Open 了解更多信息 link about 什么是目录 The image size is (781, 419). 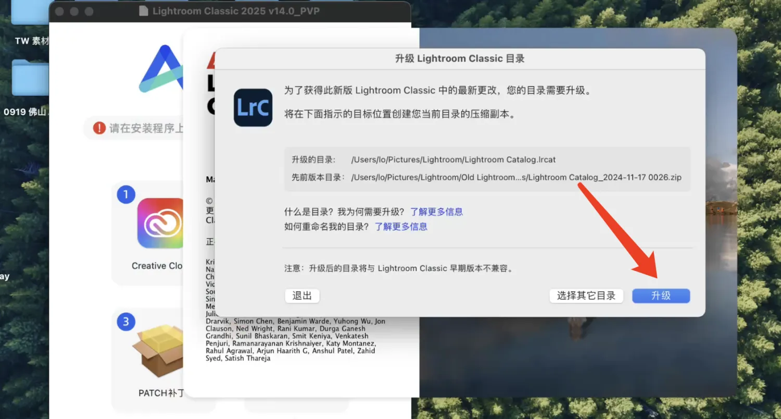pos(436,212)
